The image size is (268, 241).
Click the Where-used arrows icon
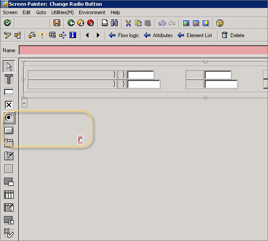pos(62,35)
